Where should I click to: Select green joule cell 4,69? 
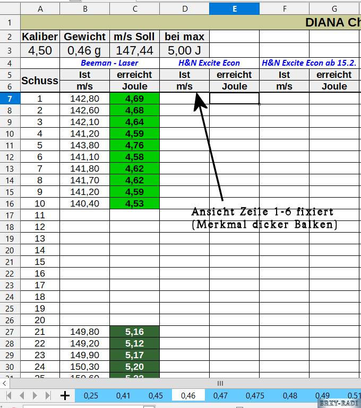click(x=135, y=99)
